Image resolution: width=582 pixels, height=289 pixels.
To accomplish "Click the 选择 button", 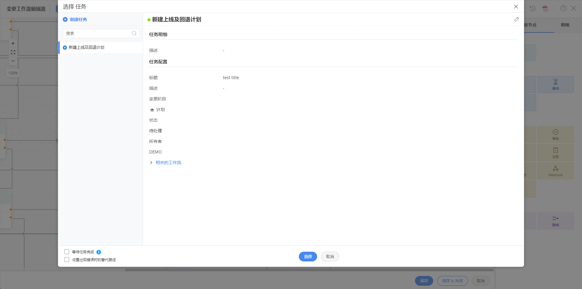I will coord(308,257).
